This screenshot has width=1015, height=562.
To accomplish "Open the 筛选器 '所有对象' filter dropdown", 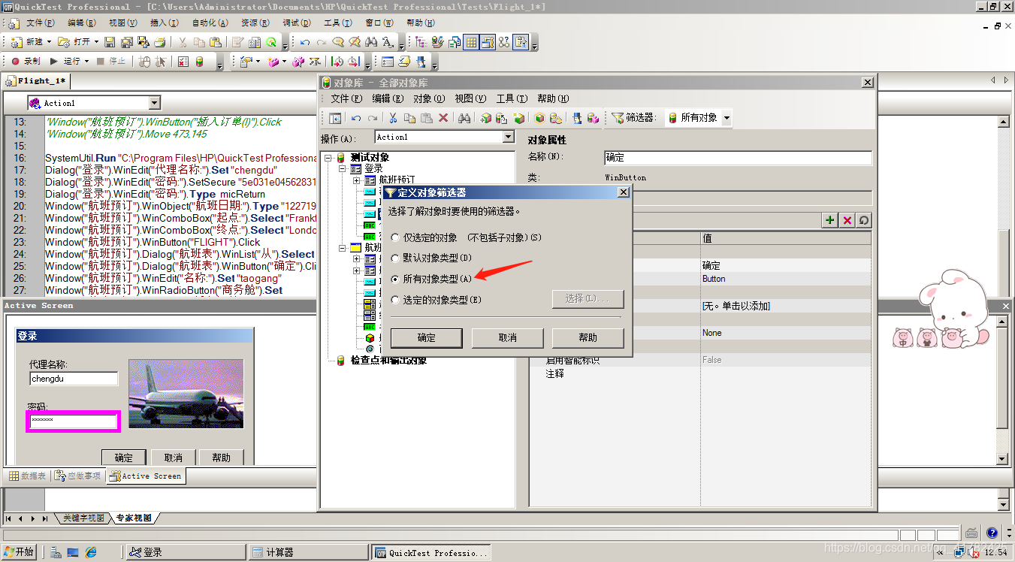I will point(727,118).
